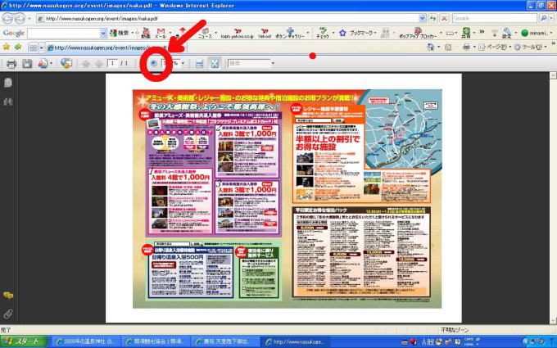Click the fit-width scrolling mode icon

(200, 63)
